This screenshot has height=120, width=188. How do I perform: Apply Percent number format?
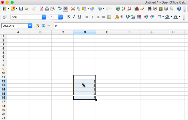pos(122,17)
